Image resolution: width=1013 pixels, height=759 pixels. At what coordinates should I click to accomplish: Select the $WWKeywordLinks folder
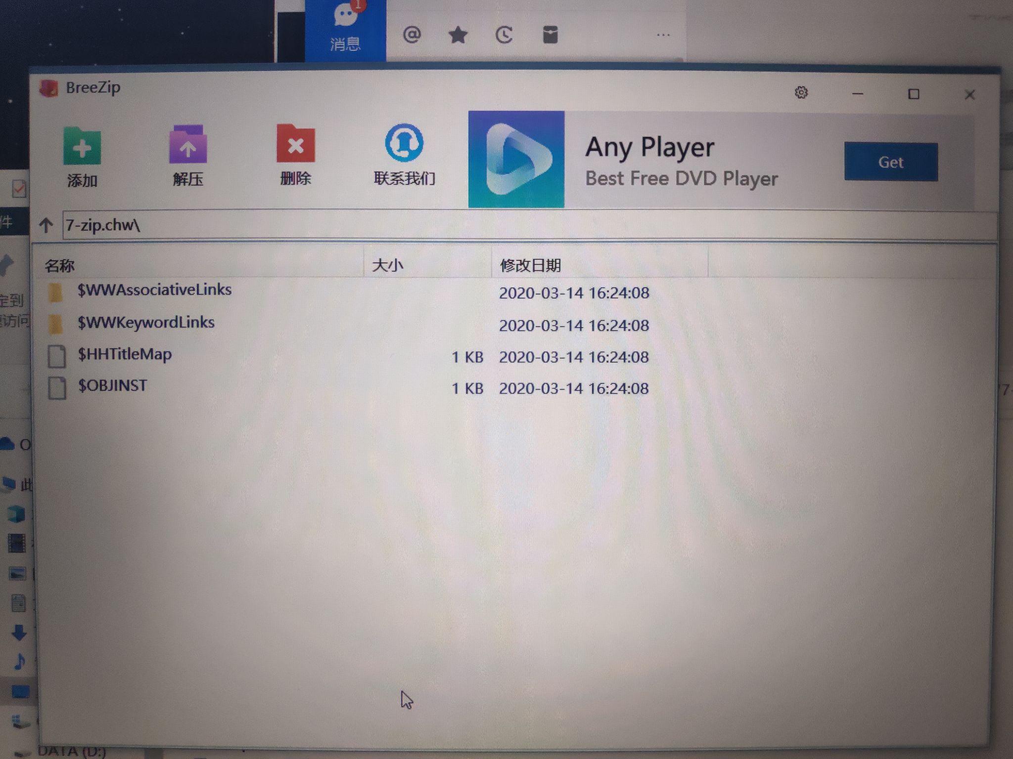click(146, 323)
